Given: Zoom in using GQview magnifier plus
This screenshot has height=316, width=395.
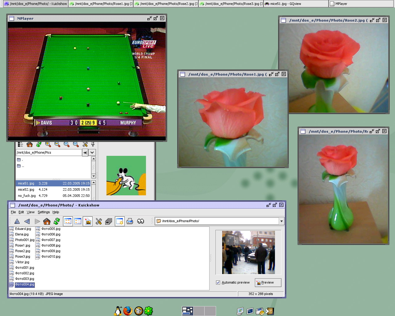Looking at the screenshot, I should click(48, 144).
